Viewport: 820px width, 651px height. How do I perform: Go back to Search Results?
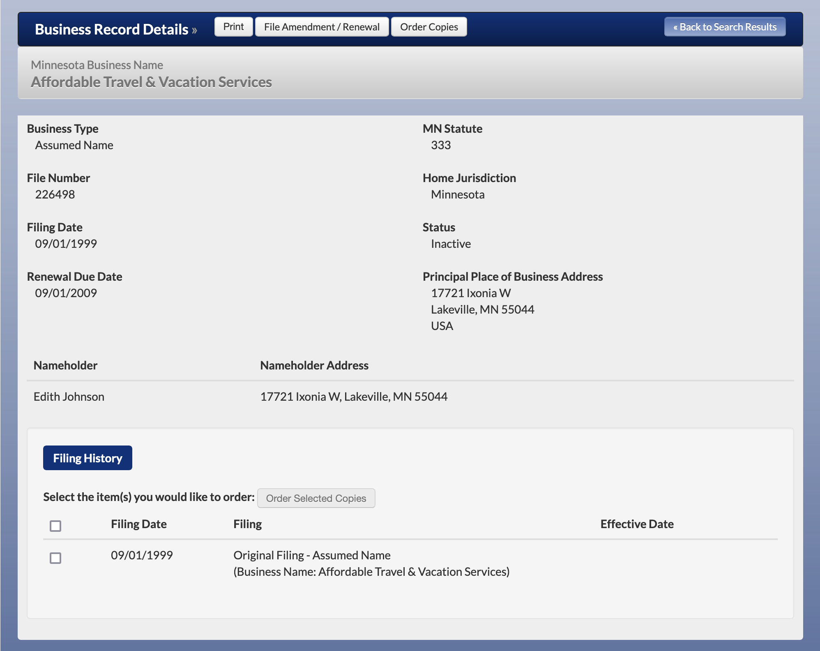725,27
